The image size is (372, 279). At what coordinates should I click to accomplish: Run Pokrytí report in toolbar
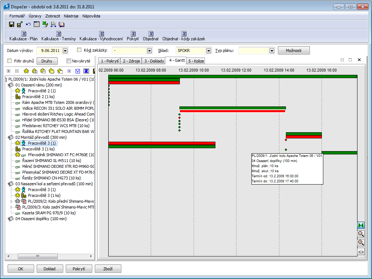click(x=133, y=36)
